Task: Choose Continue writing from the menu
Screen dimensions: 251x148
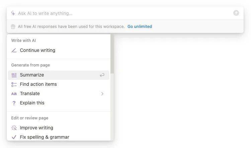Action: coord(37,51)
